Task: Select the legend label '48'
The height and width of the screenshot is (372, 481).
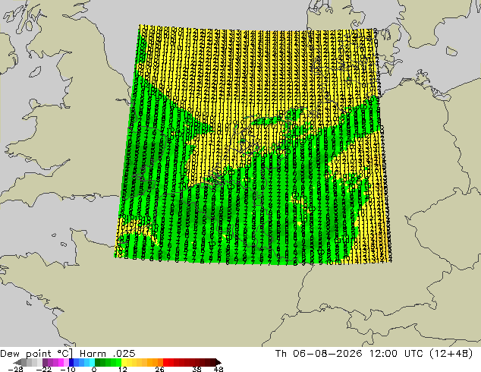Action: click(x=218, y=369)
